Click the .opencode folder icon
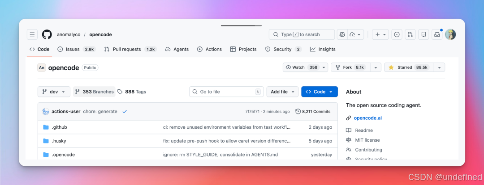Image resolution: width=484 pixels, height=185 pixels. pos(46,155)
